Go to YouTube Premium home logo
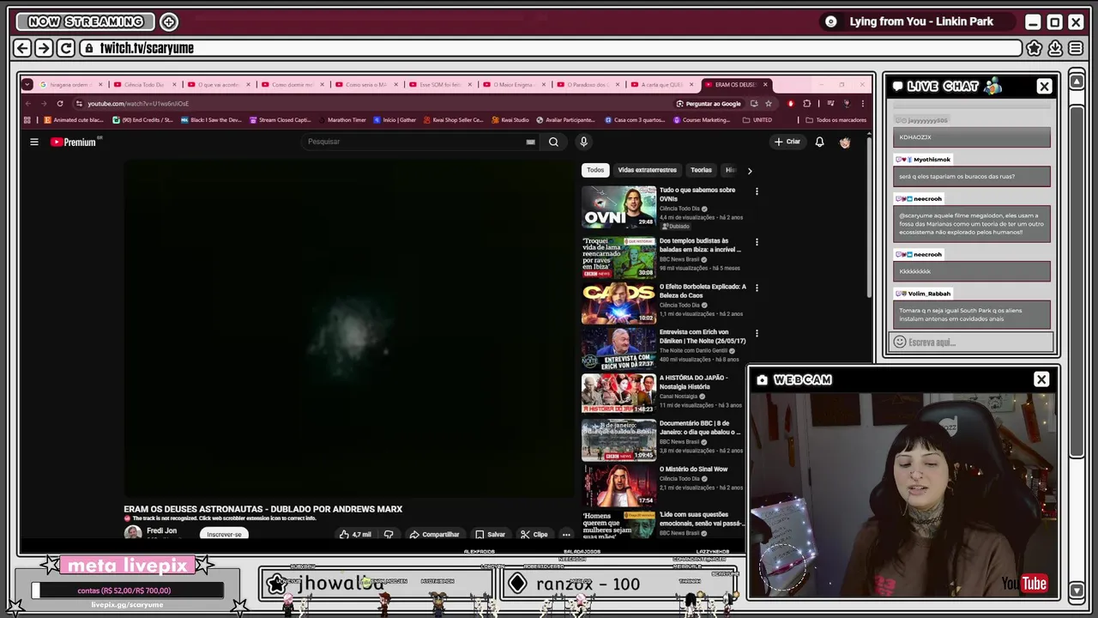This screenshot has width=1098, height=618. tap(74, 142)
